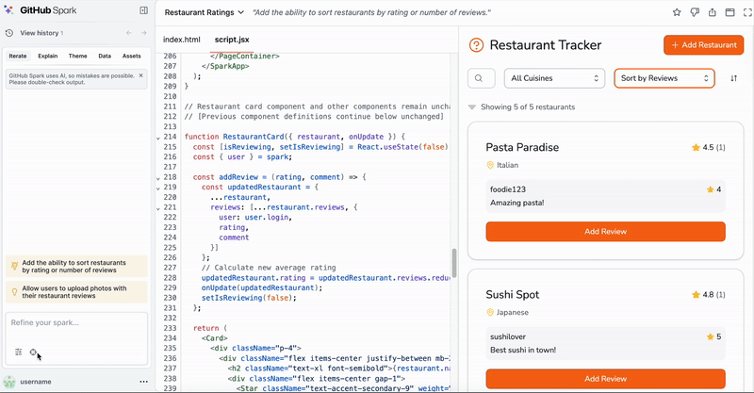Open the username menu ellipsis
The height and width of the screenshot is (393, 754).
click(143, 382)
